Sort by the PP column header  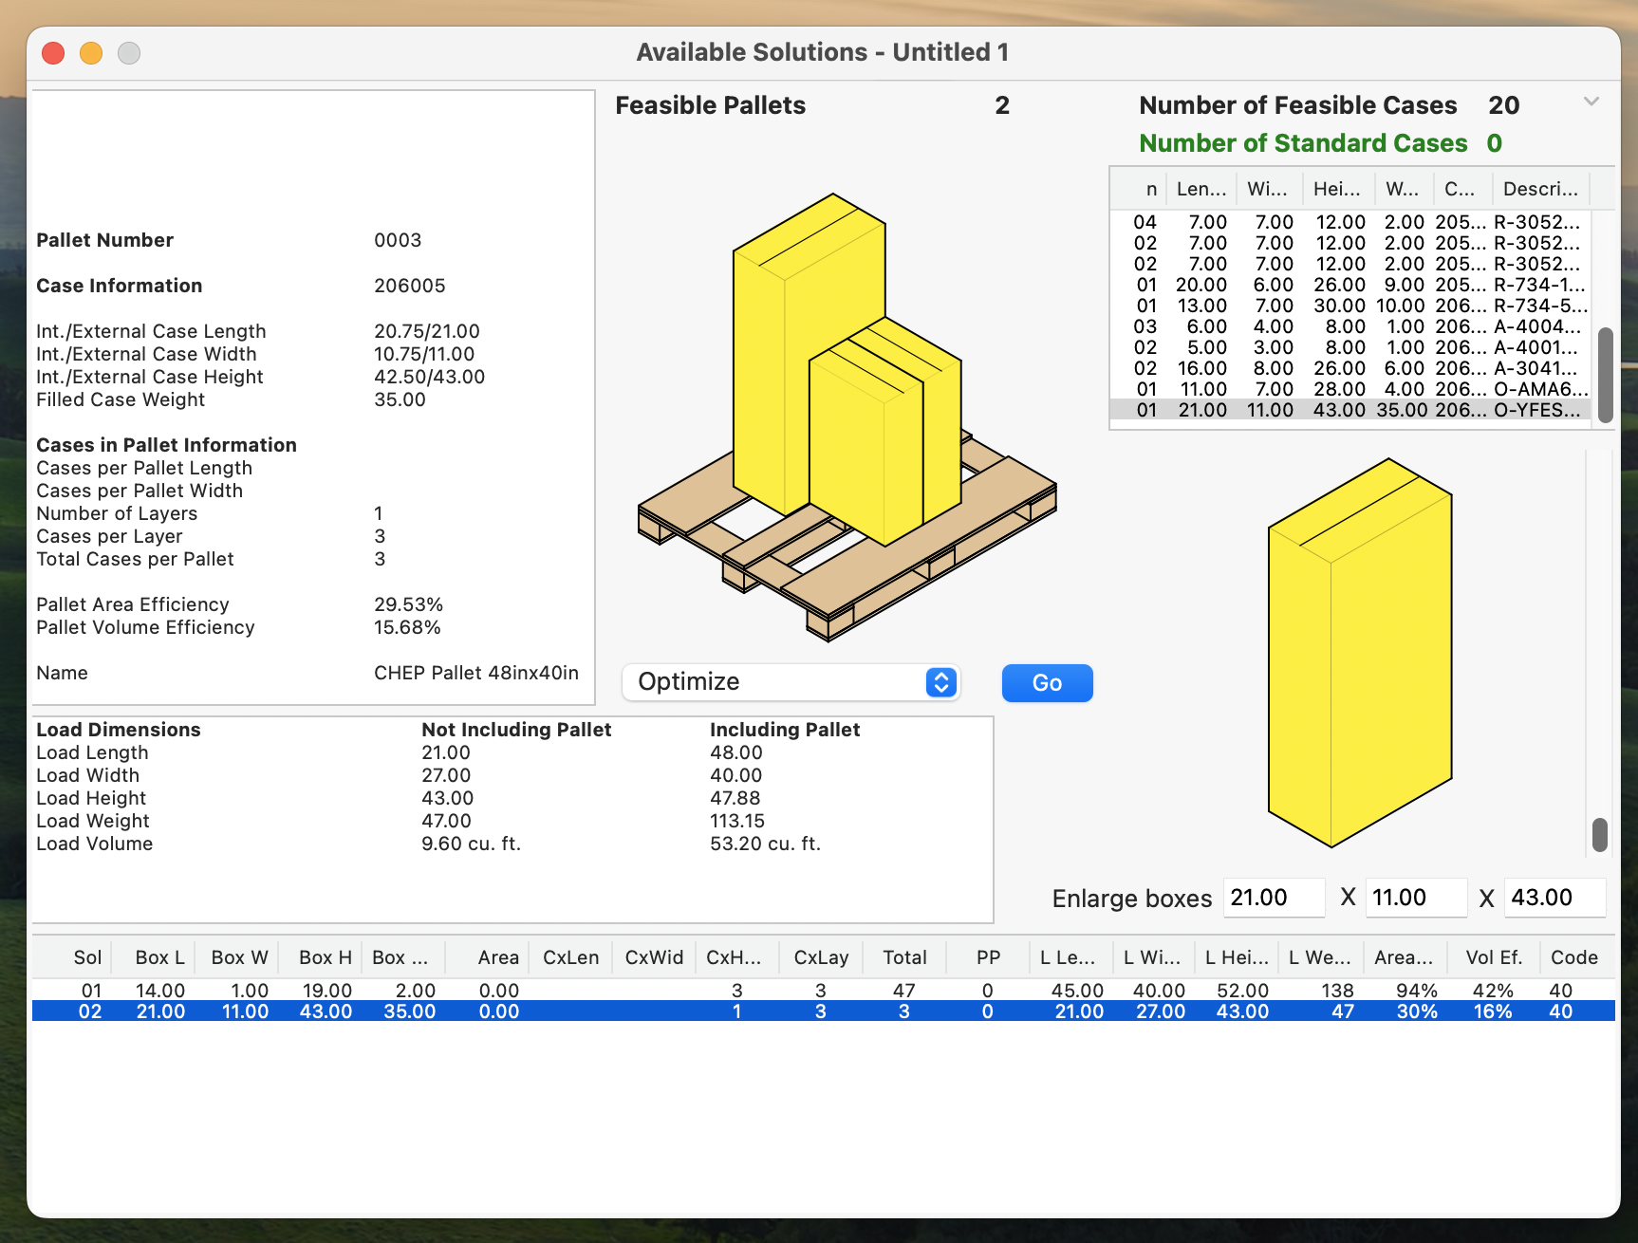[988, 957]
